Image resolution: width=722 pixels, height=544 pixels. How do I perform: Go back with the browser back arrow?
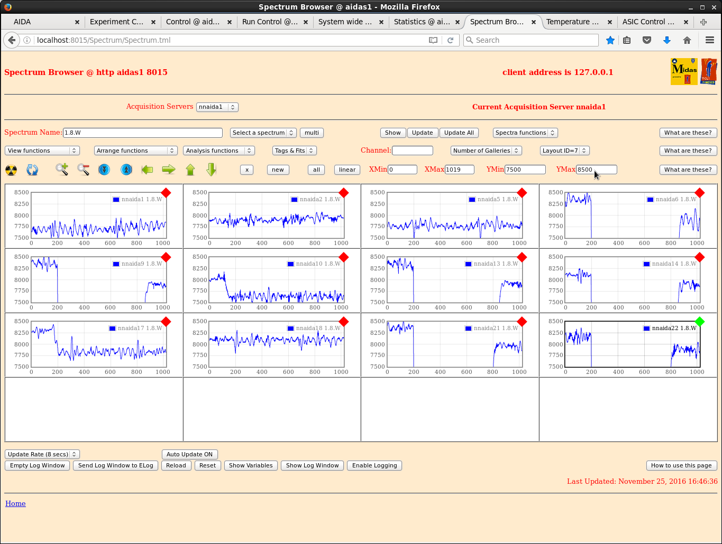[12, 40]
